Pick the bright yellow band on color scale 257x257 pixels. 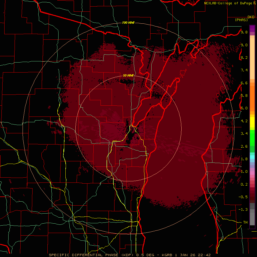(252, 122)
